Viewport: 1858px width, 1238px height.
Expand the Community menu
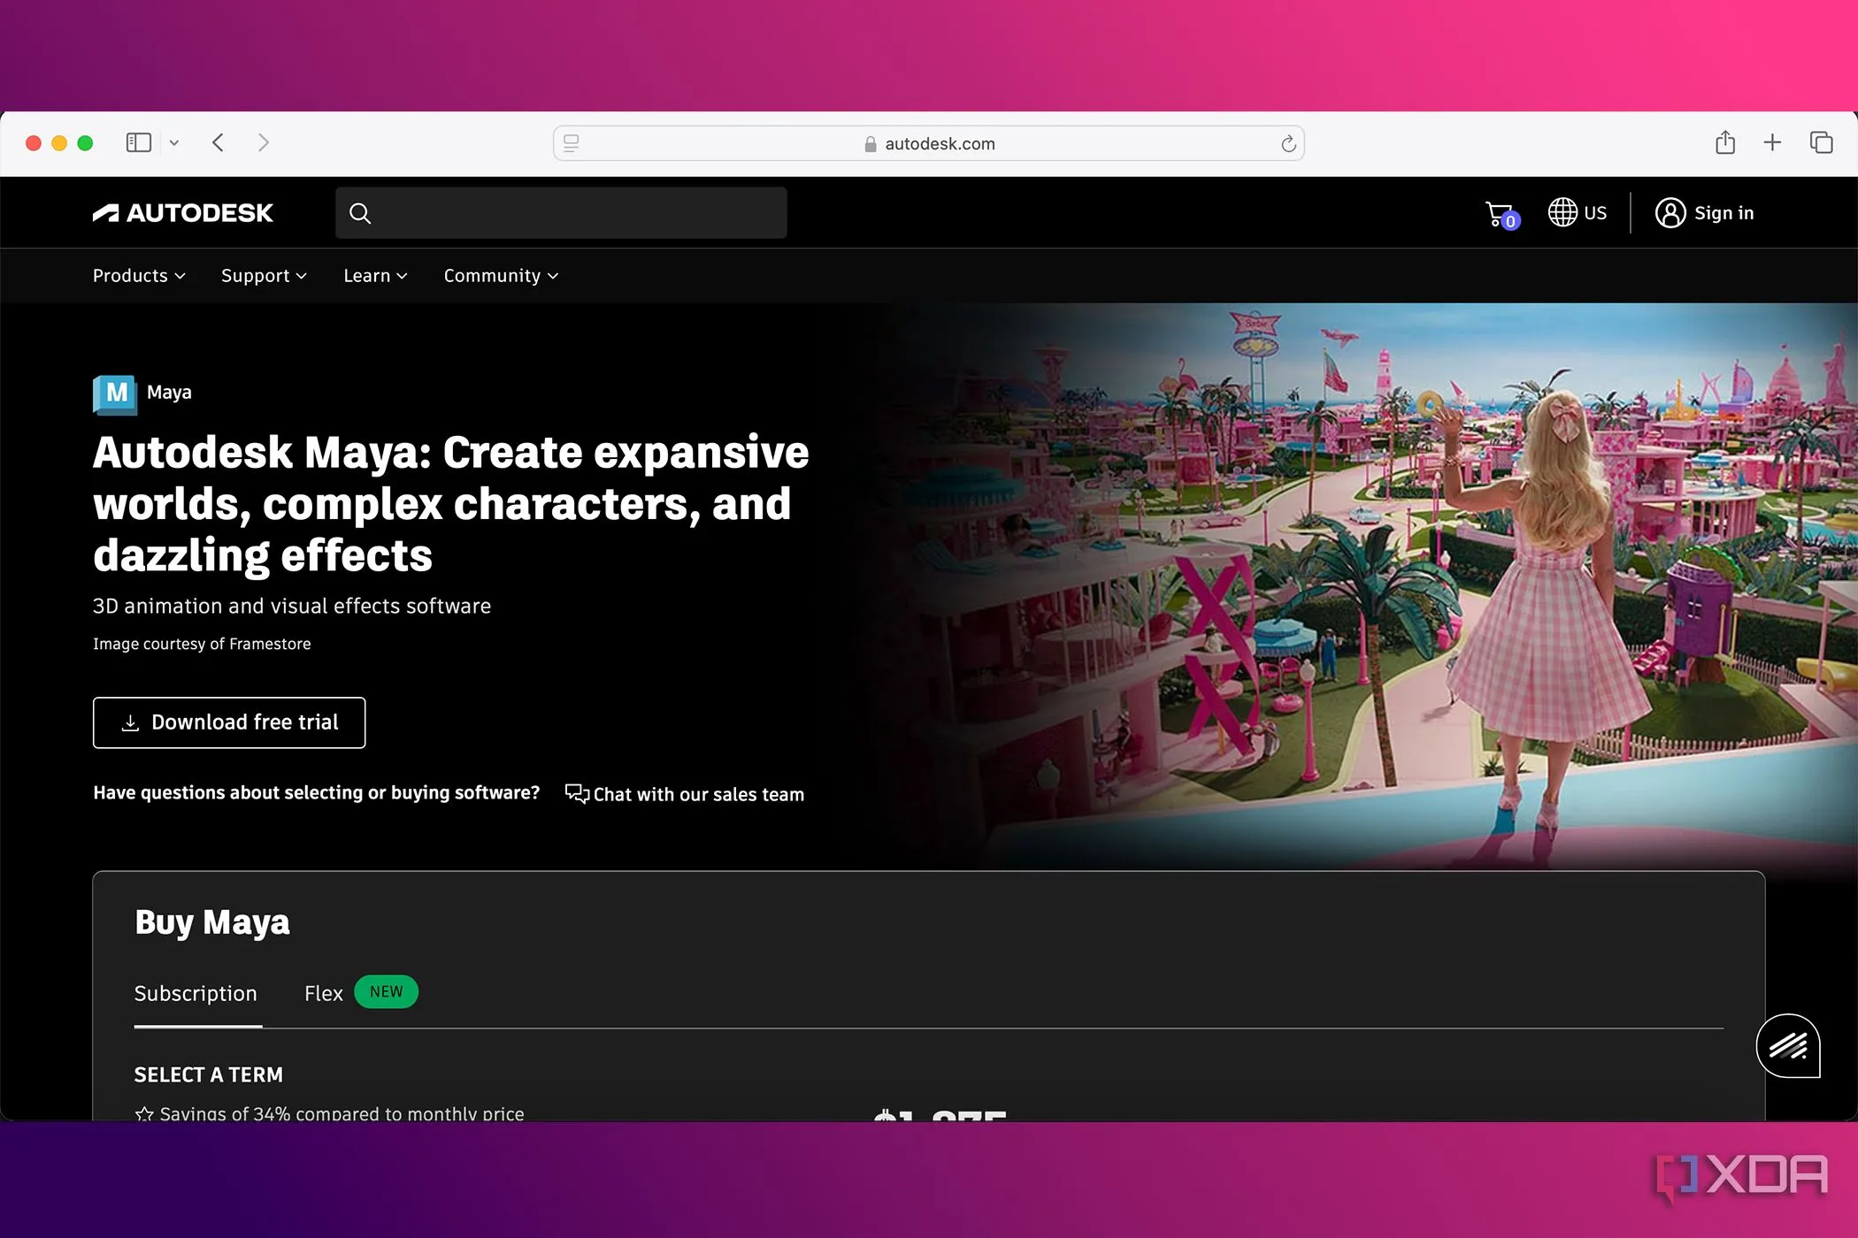point(501,276)
